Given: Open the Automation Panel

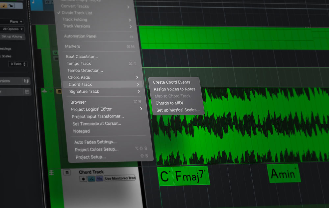Looking at the screenshot, I should [x=98, y=36].
